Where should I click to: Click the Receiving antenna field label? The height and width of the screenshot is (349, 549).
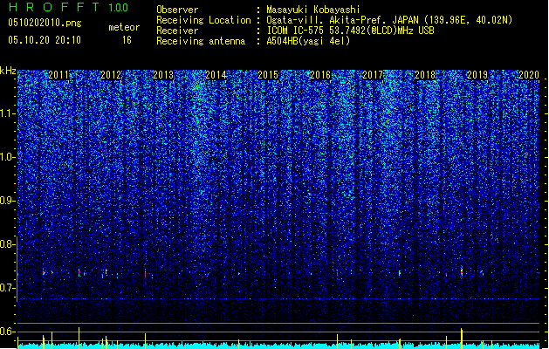(201, 41)
